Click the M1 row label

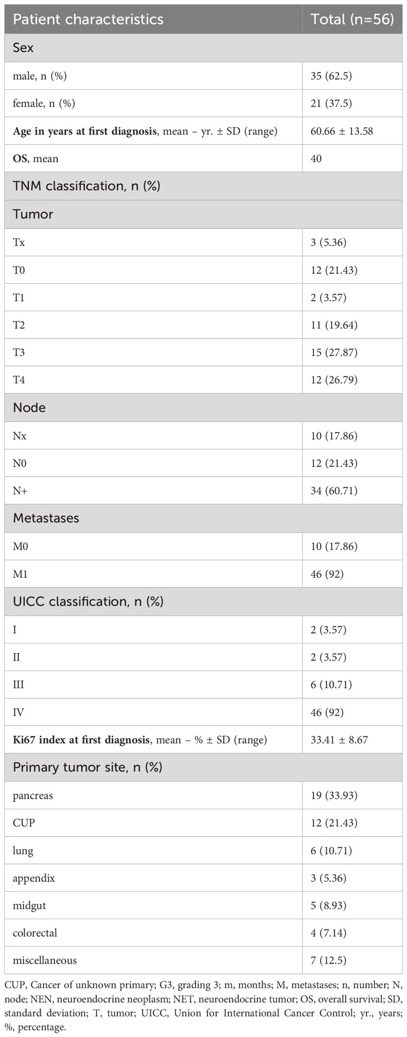(x=20, y=573)
